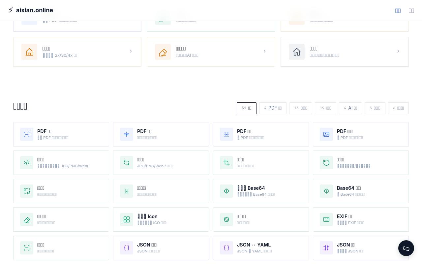This screenshot has height=264, width=422.
Task: Click the chevron on the AI eraser card
Action: [x=264, y=51]
